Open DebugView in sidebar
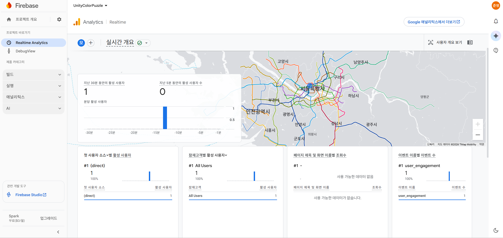The width and height of the screenshot is (503, 238). [25, 51]
